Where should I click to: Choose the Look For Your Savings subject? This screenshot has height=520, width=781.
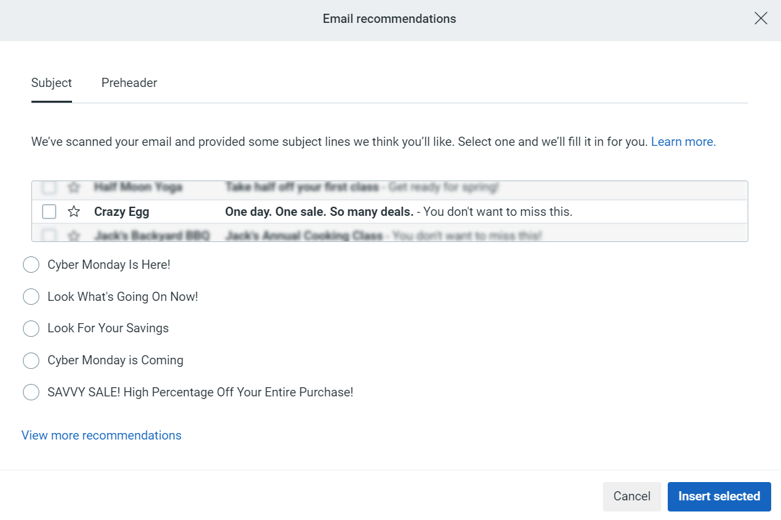click(x=31, y=328)
